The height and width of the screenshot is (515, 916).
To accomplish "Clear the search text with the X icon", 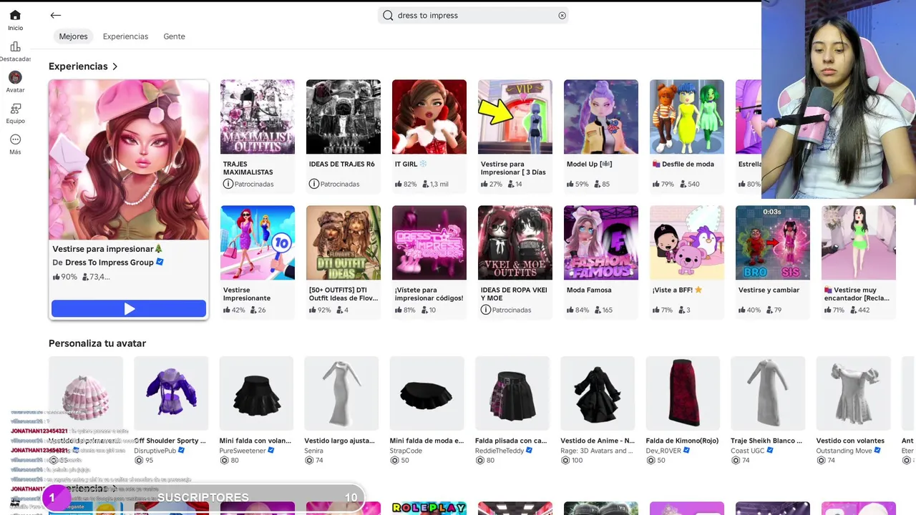I will (x=562, y=15).
